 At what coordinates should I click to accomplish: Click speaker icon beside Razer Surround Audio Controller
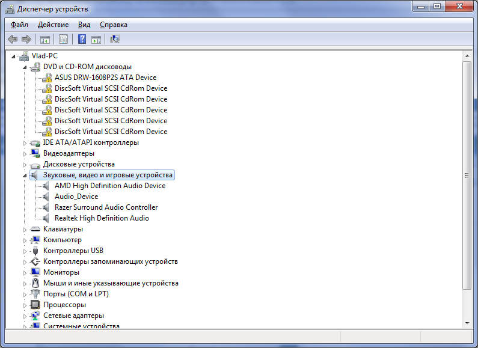[46, 207]
